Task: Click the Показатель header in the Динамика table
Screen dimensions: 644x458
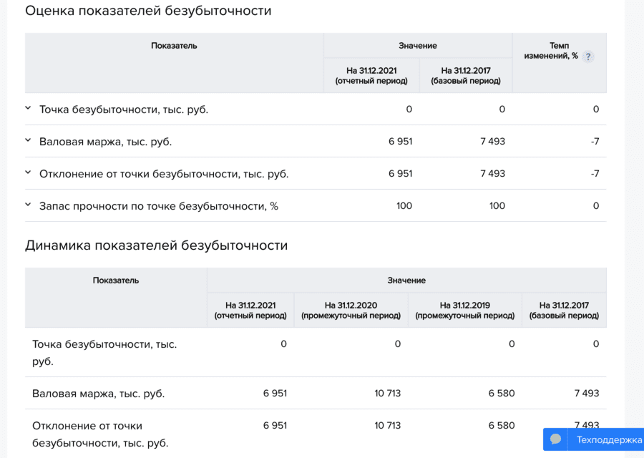Action: (116, 281)
